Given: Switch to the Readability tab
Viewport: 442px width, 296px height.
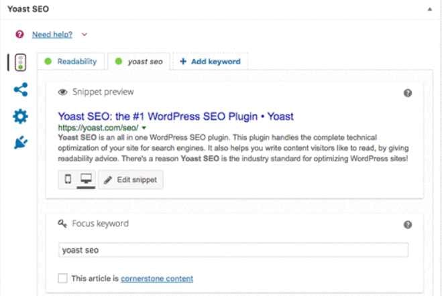Looking at the screenshot, I should point(70,62).
